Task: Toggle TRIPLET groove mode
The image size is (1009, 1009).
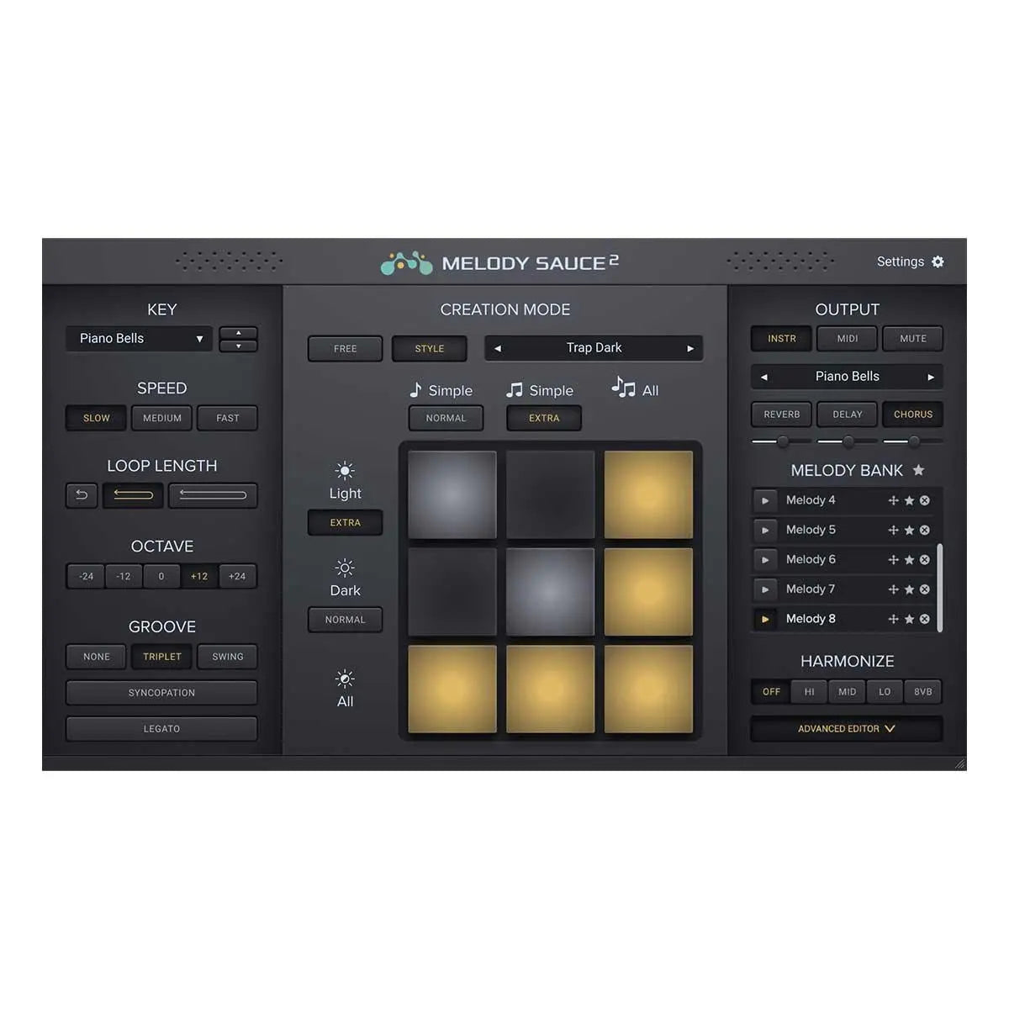Action: point(161,657)
